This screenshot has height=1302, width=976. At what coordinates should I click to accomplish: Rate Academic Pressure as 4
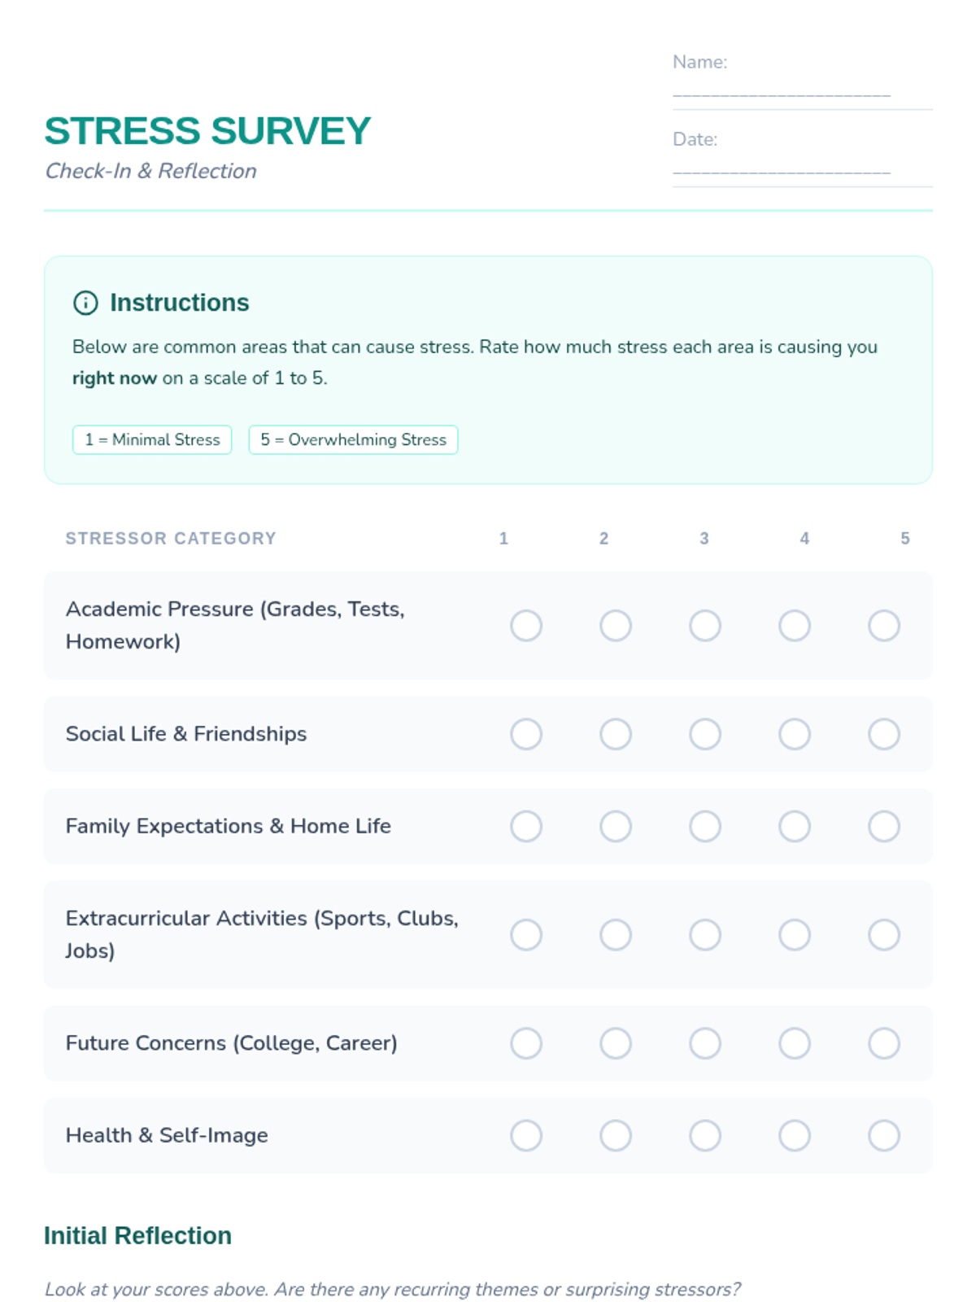pos(795,626)
